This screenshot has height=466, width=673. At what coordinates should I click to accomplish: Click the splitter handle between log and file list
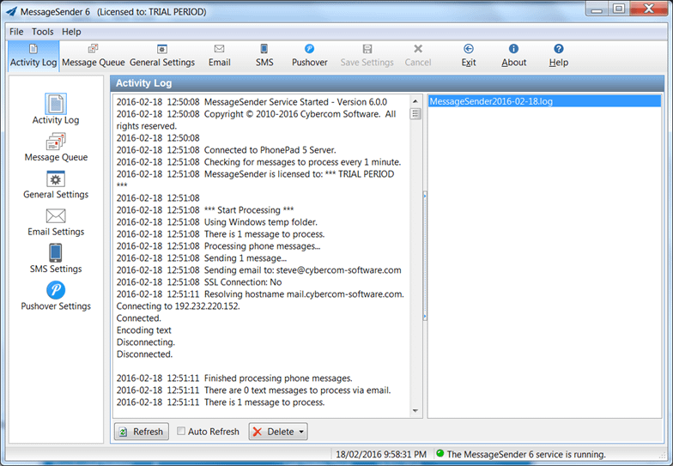(425, 256)
